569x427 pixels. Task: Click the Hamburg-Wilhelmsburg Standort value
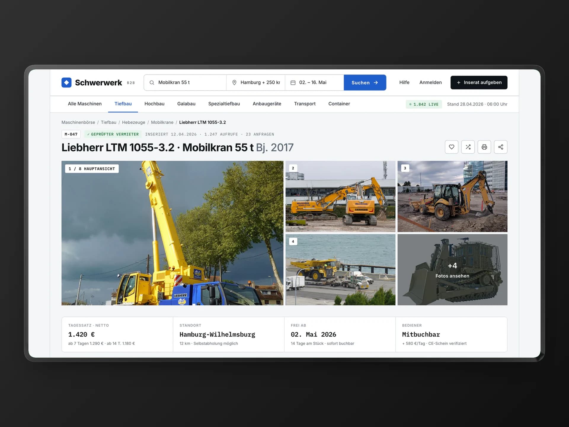tap(217, 334)
